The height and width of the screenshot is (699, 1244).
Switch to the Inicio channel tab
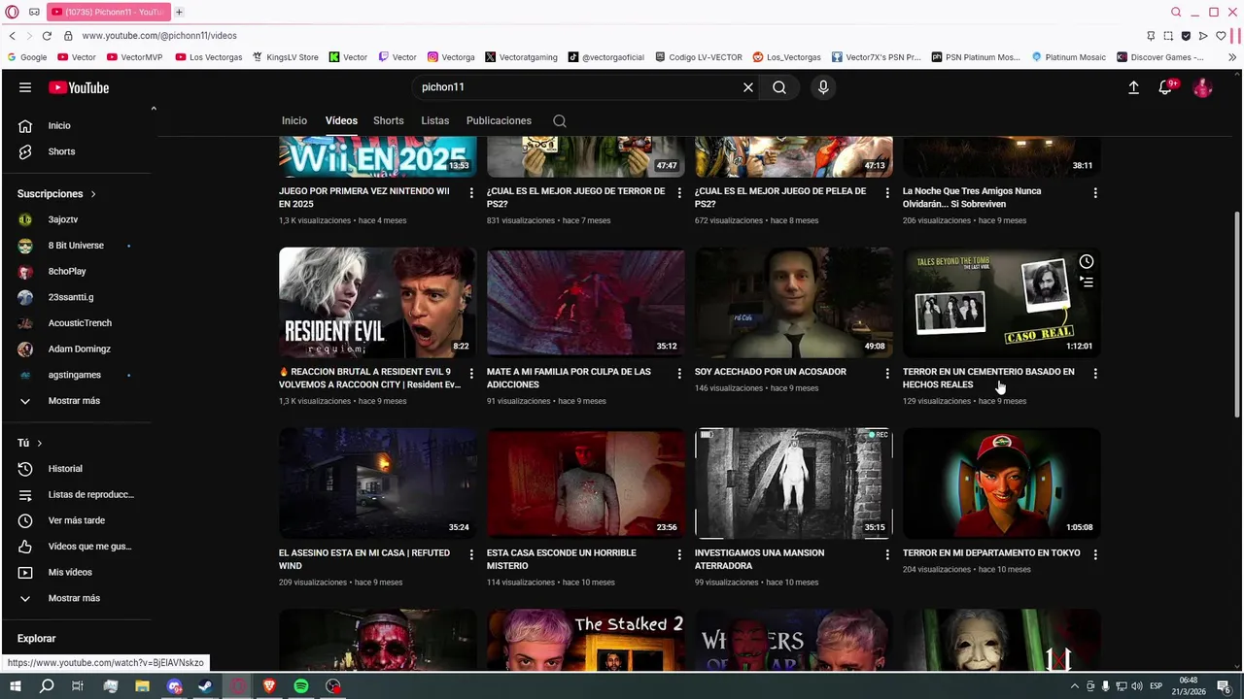pos(294,121)
